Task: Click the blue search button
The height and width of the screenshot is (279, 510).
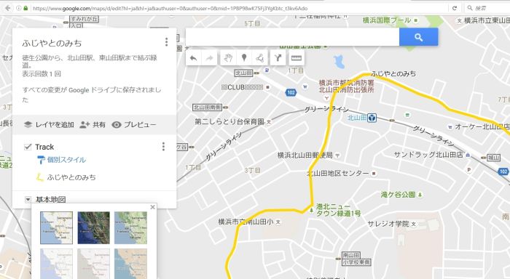Action: coord(419,37)
